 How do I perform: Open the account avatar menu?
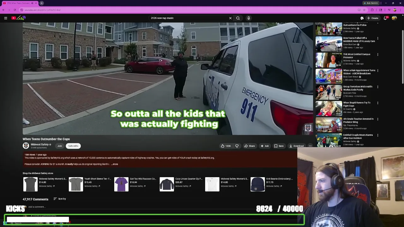(x=394, y=18)
